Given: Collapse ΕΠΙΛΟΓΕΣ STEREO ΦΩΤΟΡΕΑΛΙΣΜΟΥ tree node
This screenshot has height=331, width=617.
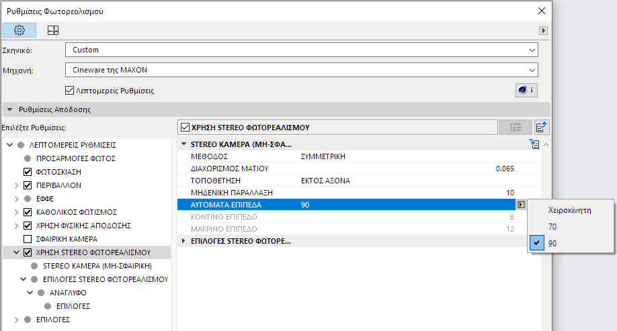Looking at the screenshot, I should (24, 279).
